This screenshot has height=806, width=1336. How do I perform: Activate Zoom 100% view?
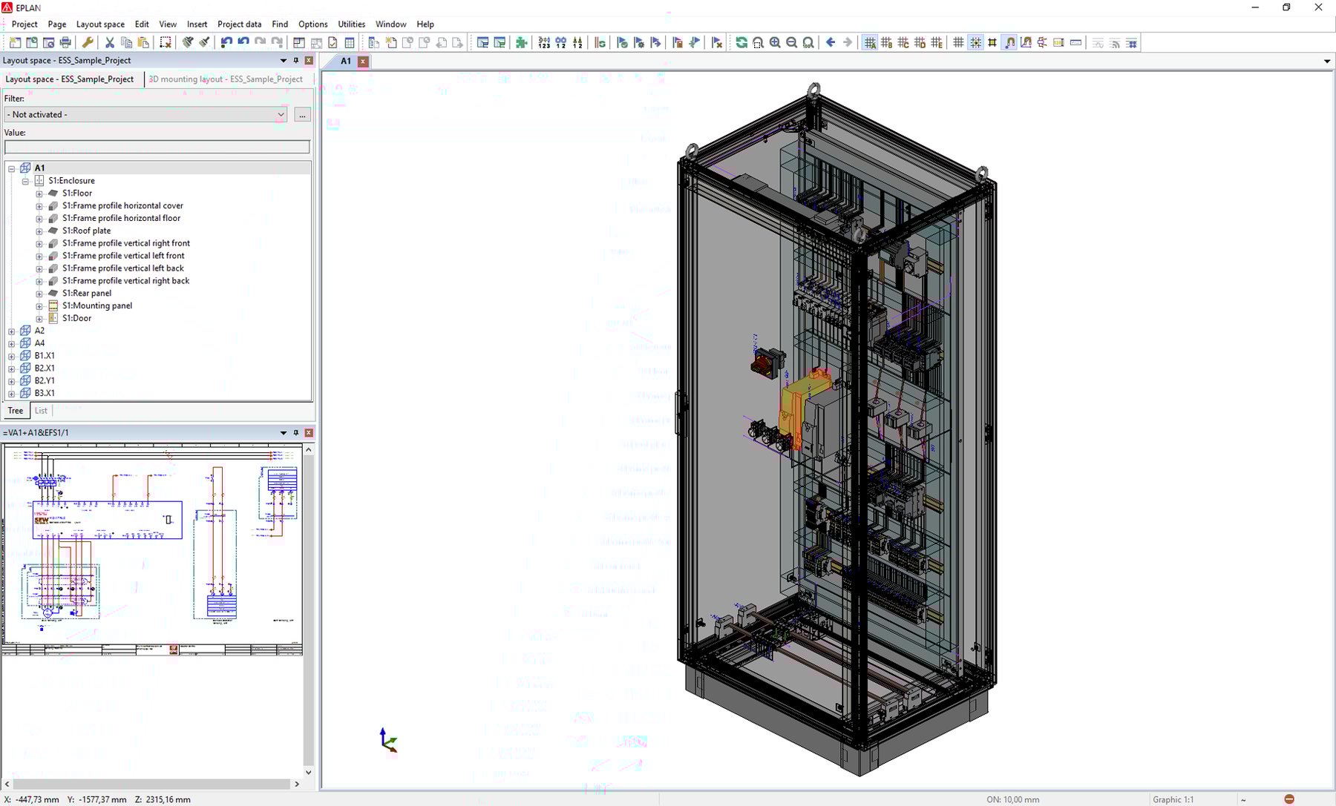(808, 42)
